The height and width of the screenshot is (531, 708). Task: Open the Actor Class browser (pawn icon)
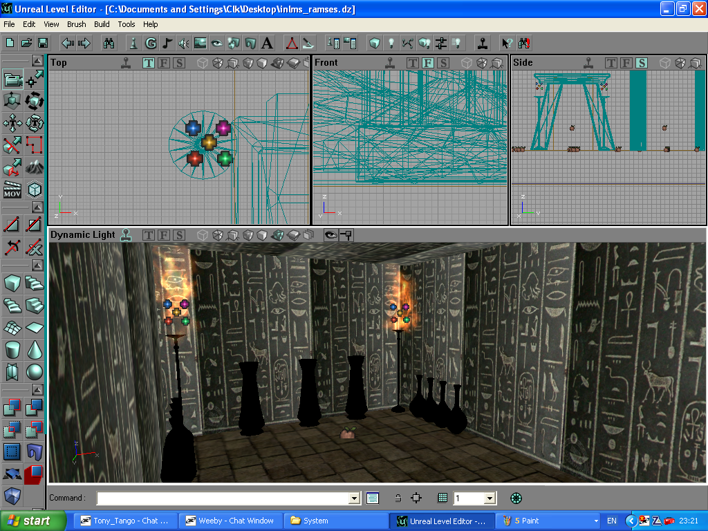[x=133, y=43]
